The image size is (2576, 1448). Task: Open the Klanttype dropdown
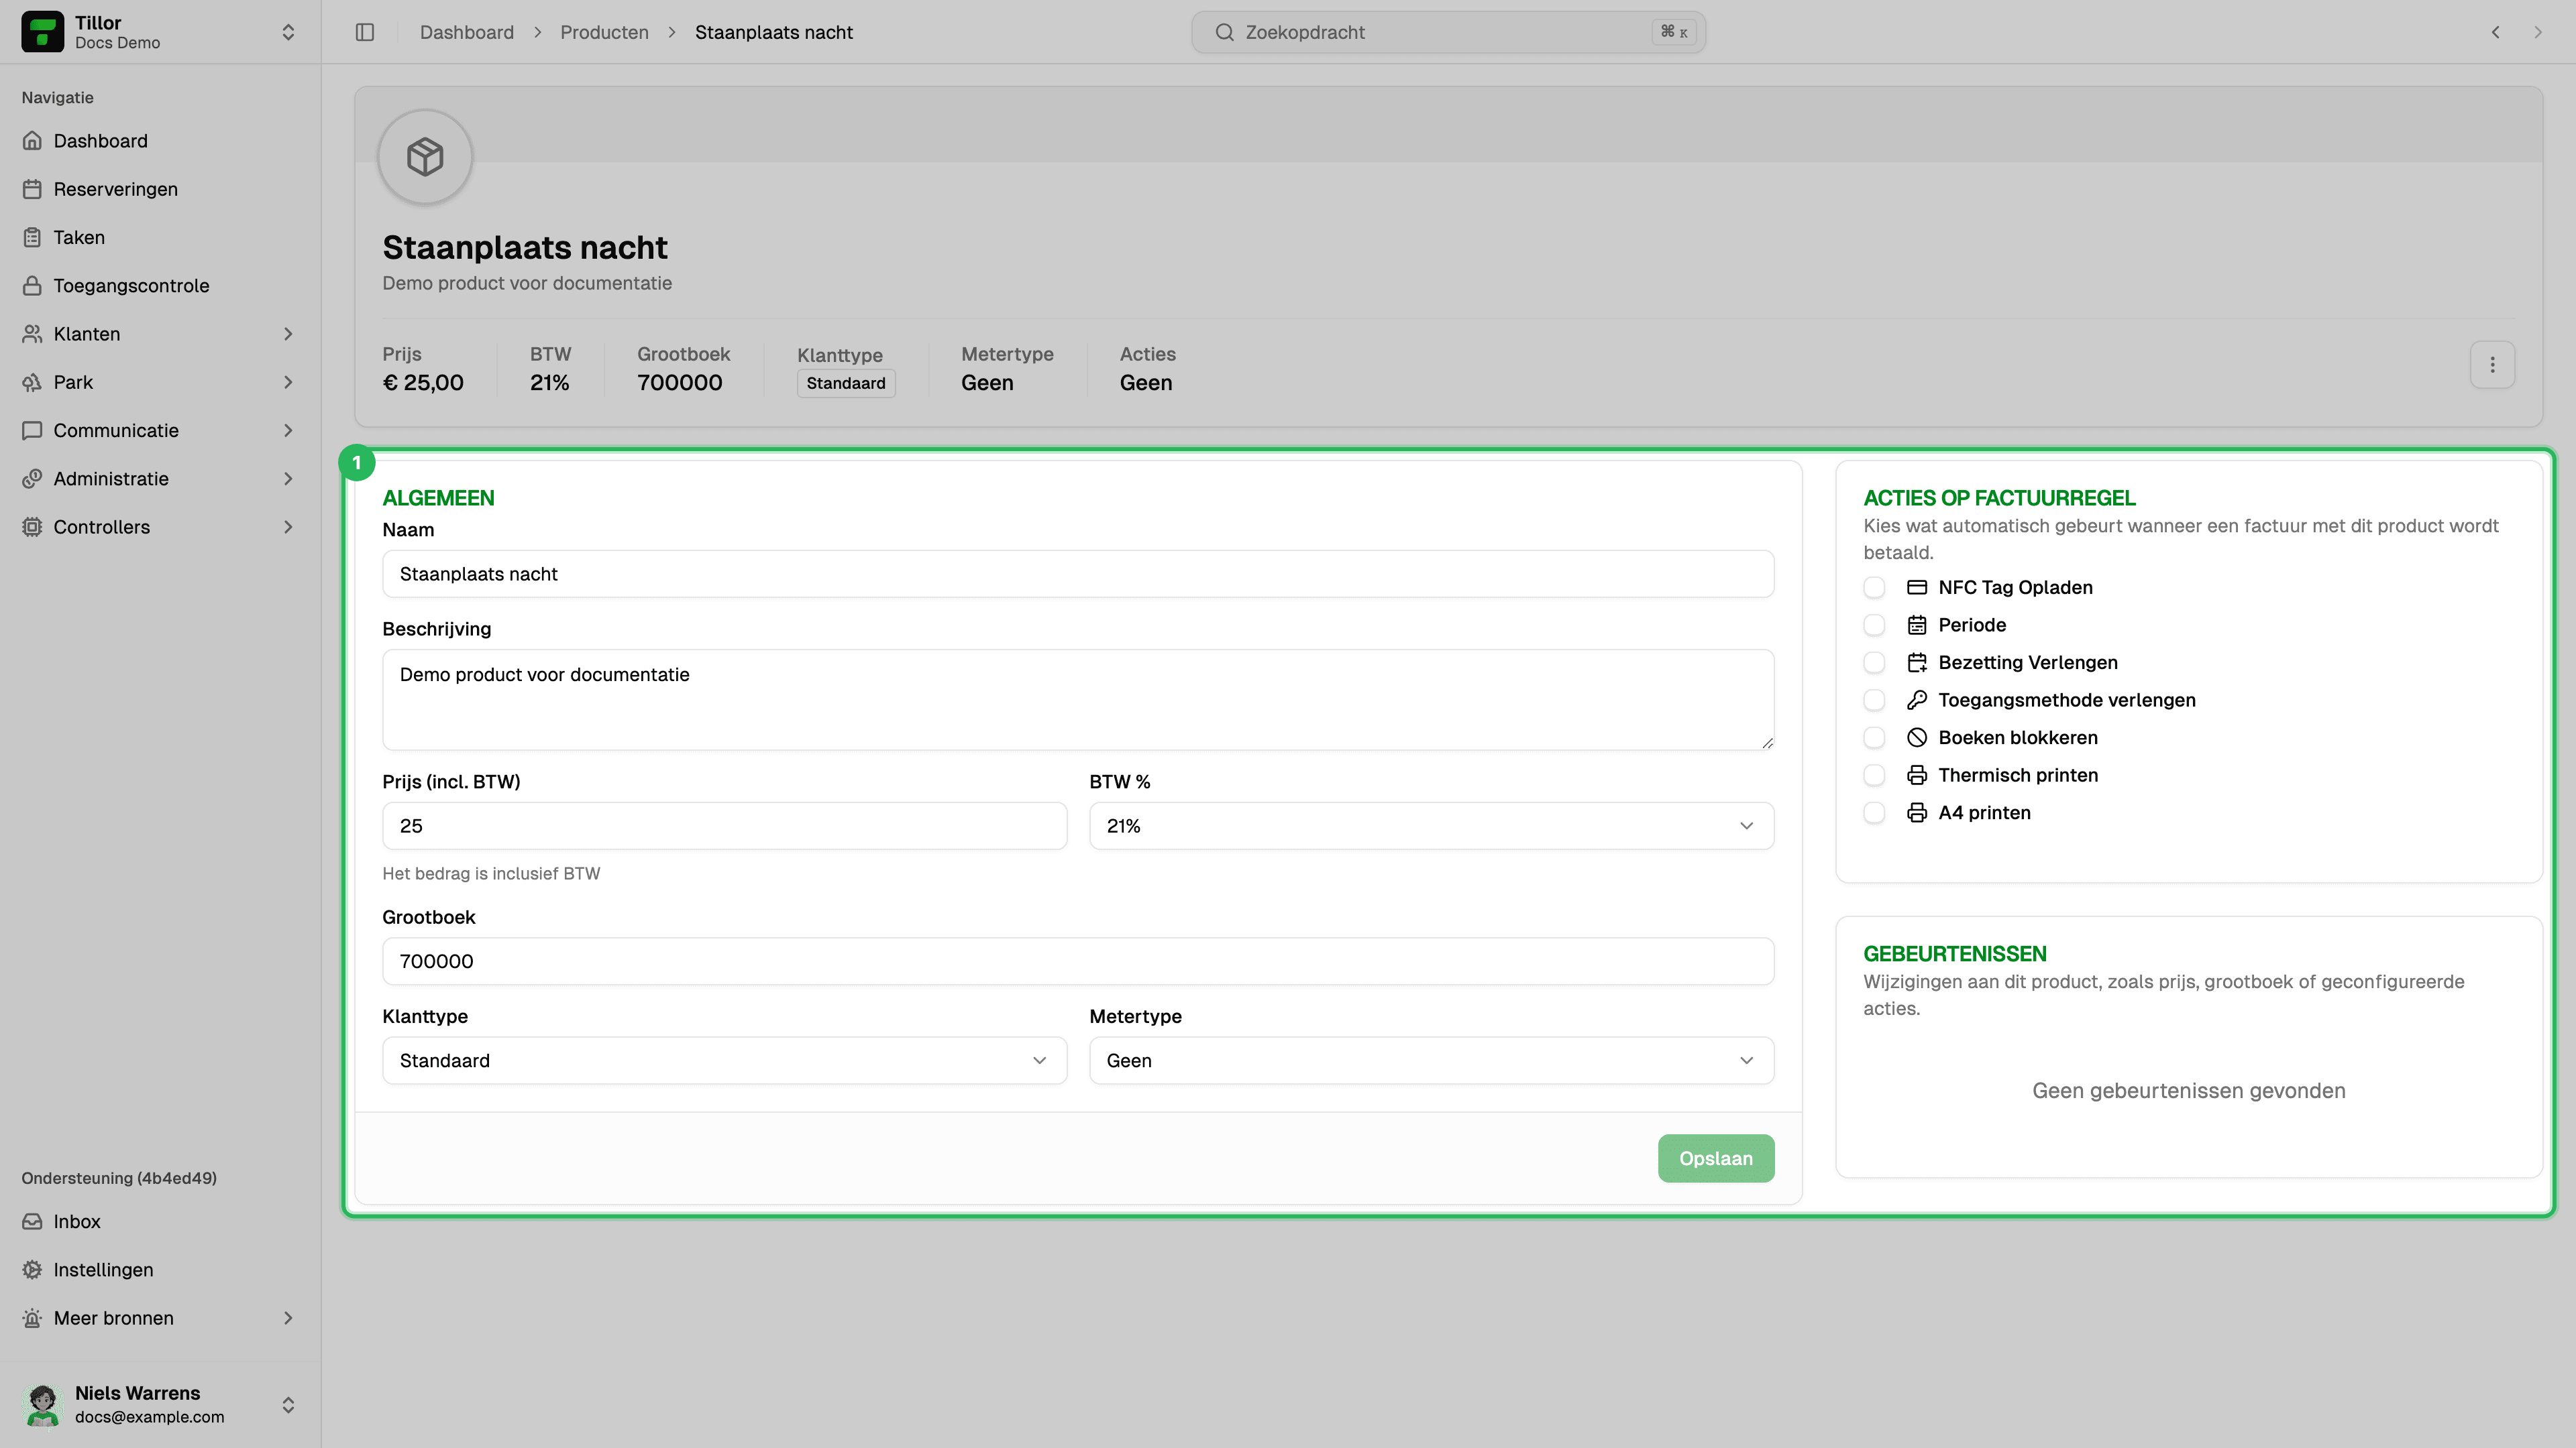[x=724, y=1061]
